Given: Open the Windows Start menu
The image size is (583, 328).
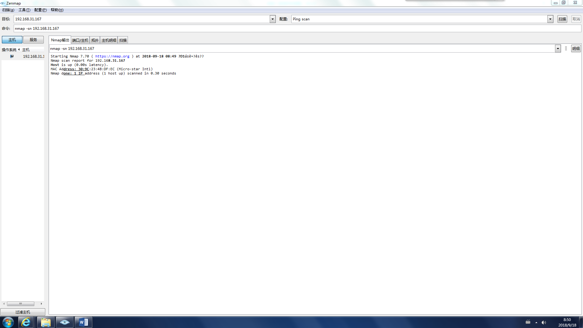Looking at the screenshot, I should 8,322.
